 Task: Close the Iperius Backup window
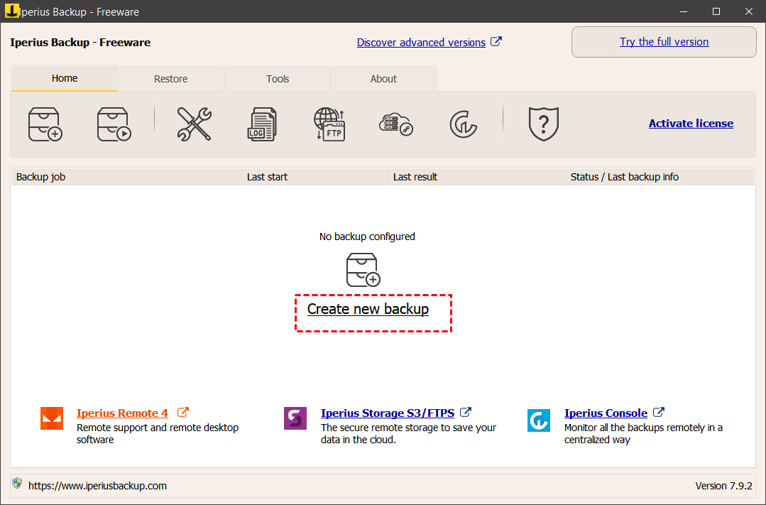tap(749, 11)
